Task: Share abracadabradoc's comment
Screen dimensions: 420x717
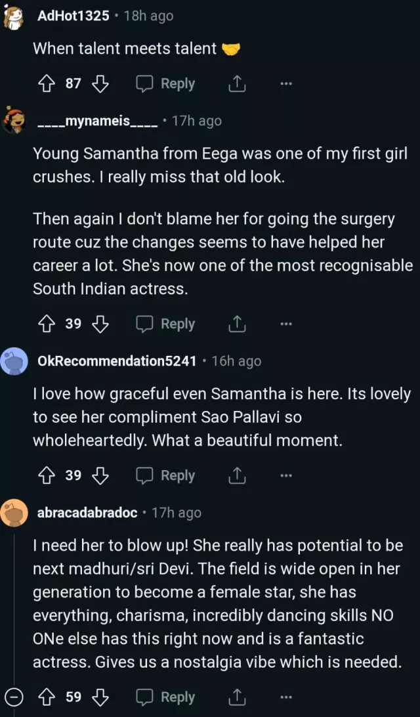Action: (237, 697)
